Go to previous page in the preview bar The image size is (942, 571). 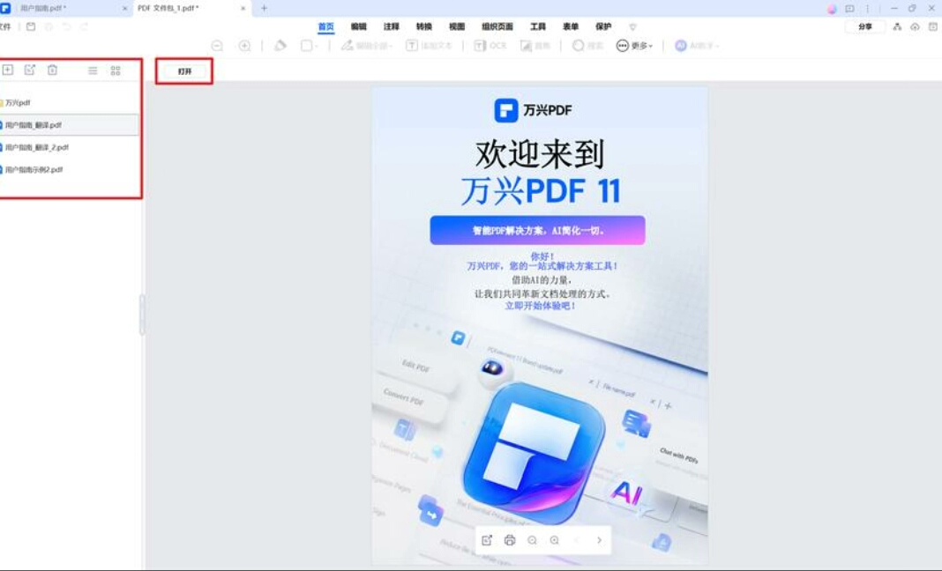(x=577, y=540)
